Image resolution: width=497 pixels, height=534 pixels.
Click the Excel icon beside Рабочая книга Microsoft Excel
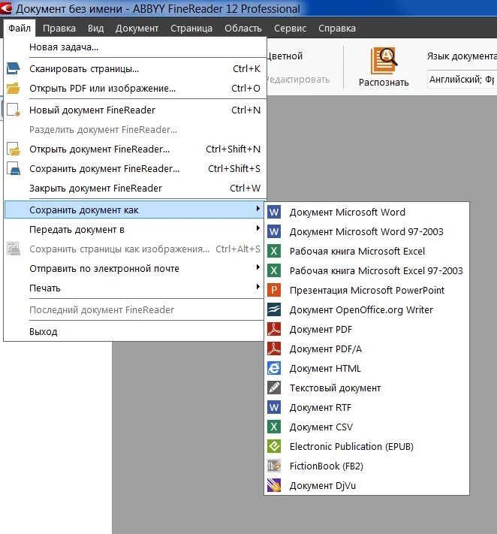274,252
